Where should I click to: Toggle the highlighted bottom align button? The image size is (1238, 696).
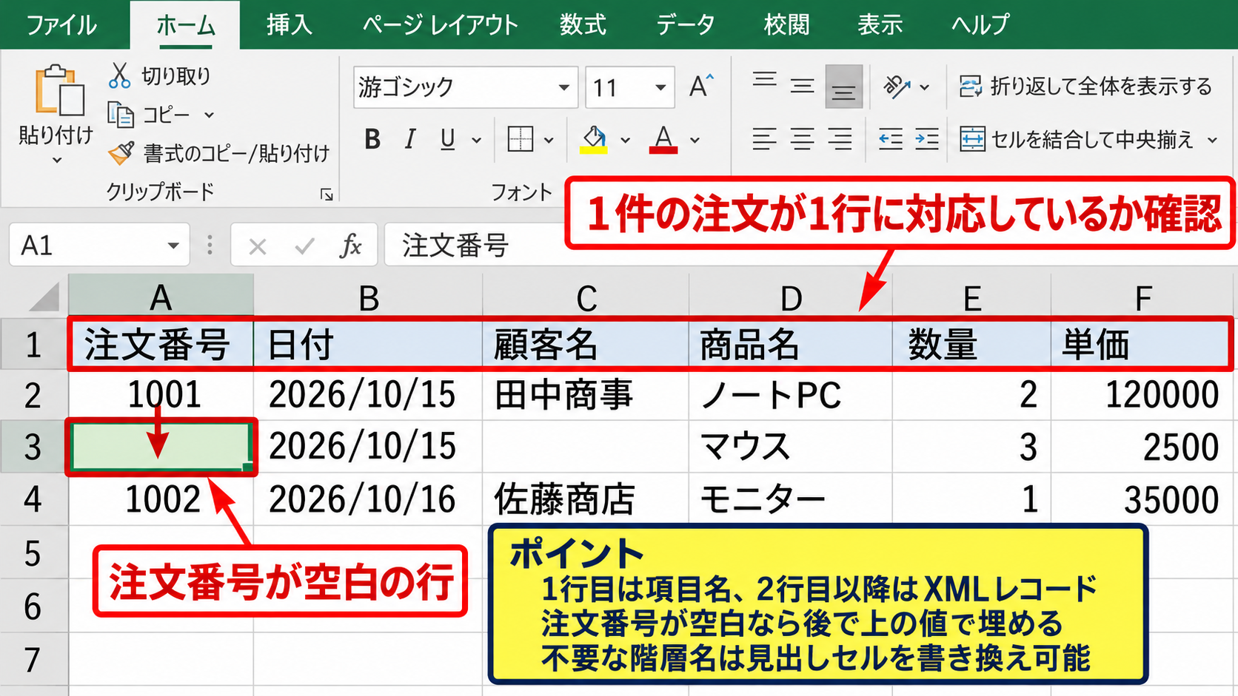coord(843,87)
